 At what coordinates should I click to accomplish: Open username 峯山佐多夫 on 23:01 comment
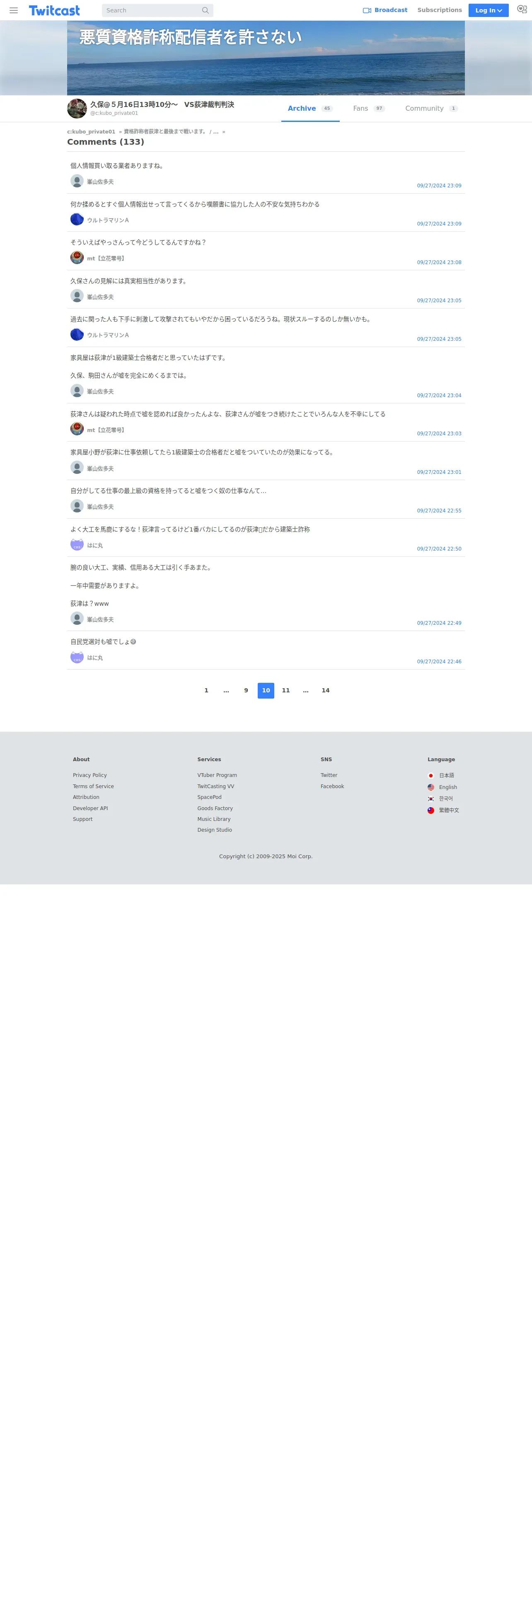[100, 468]
